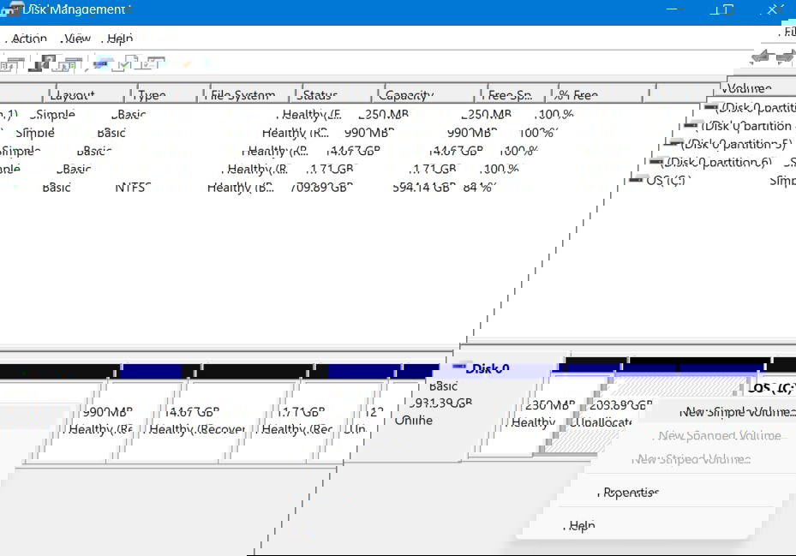Viewport: 796px width, 556px height.
Task: Click the forward navigation arrow icon
Action: pos(786,57)
